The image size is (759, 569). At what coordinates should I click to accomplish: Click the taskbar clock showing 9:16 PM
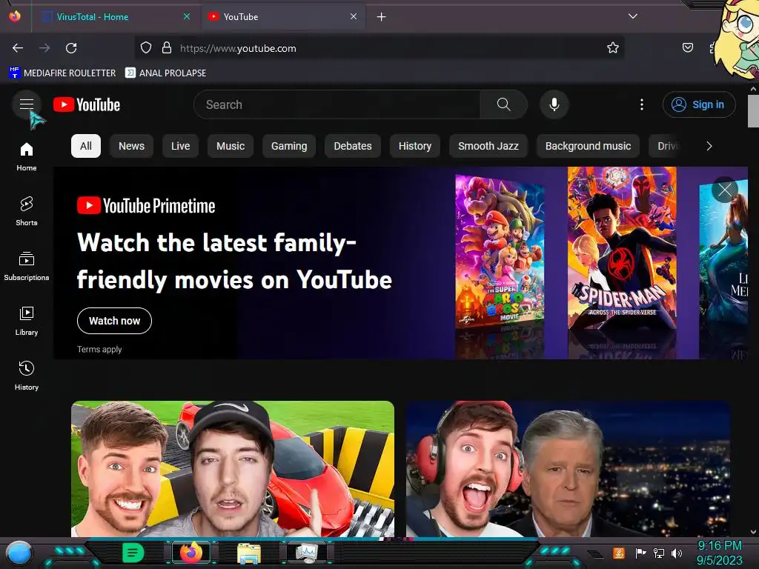(719, 553)
